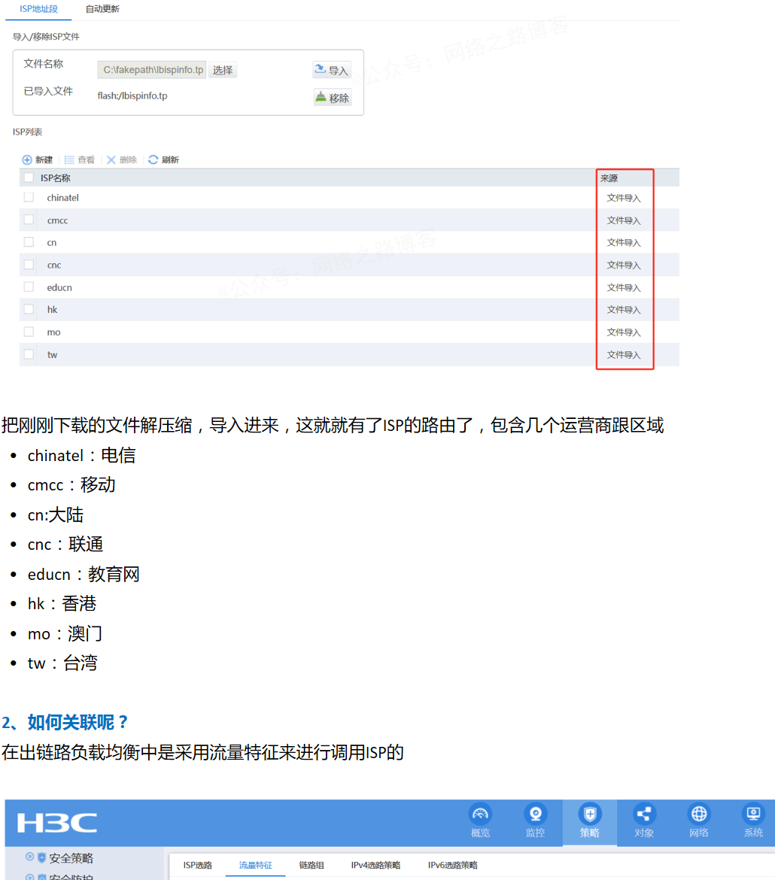
Task: Click the educn ISP name
Action: pos(59,287)
